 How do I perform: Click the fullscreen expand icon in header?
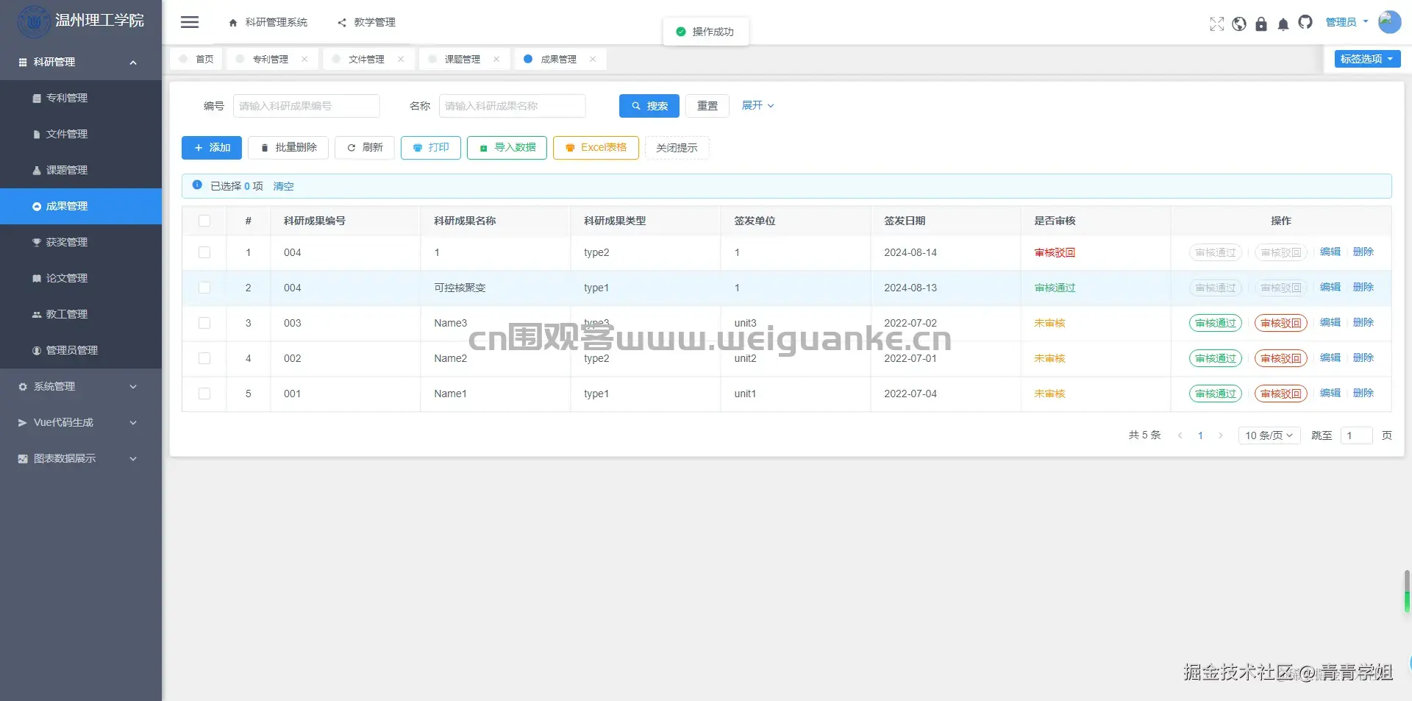pyautogui.click(x=1217, y=24)
